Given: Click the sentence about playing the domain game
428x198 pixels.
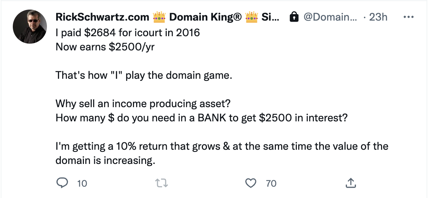Looking at the screenshot, I should tap(144, 75).
